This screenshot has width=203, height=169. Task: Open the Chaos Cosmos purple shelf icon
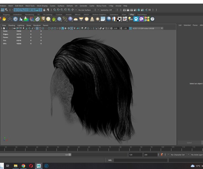141,19
